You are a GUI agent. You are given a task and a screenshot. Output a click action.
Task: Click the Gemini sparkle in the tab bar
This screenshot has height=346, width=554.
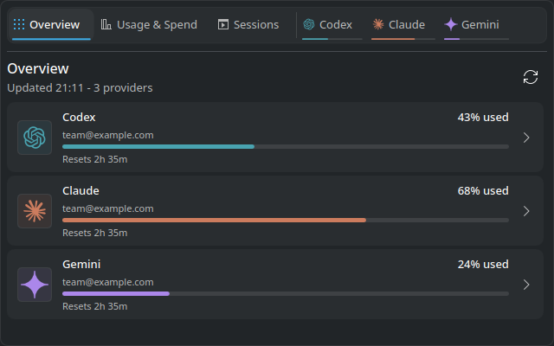pos(451,24)
